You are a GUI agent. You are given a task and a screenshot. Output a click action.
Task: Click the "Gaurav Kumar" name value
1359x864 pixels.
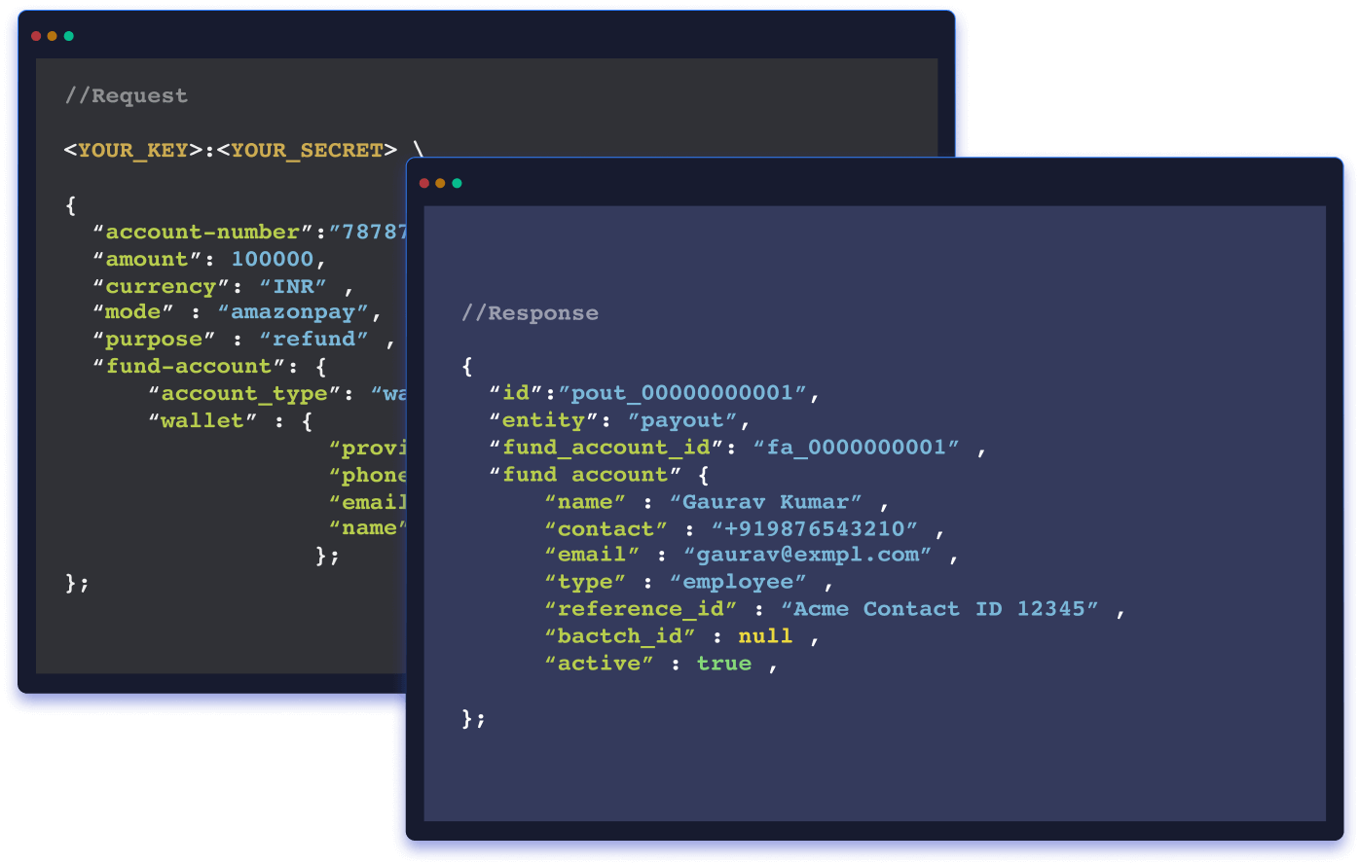click(x=765, y=502)
